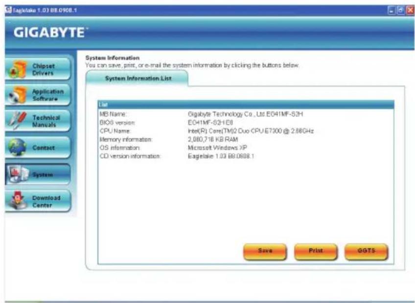Click the EG41MF-S2H E8 BIOS value
The height and width of the screenshot is (303, 415).
(x=210, y=123)
